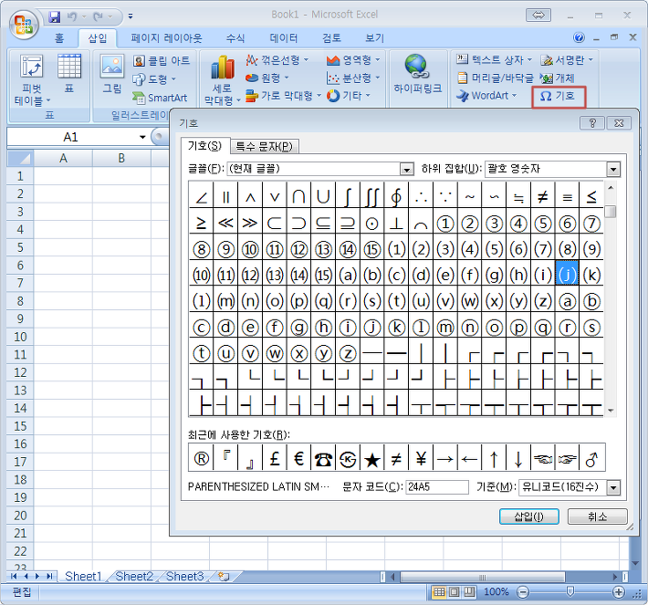Switch to Sheet2 worksheet tab
The image size is (648, 605).
134,576
